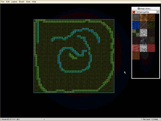Select the green checkered tile
Screen dimensions: 161x121
[136, 33]
